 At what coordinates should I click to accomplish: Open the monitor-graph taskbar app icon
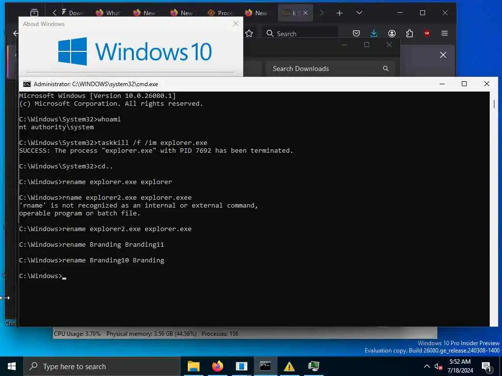[x=313, y=366]
